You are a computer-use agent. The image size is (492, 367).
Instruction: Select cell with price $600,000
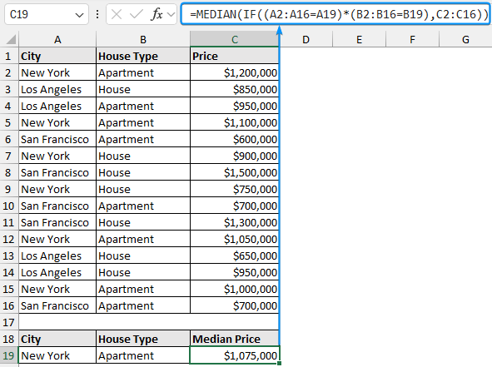[235, 139]
